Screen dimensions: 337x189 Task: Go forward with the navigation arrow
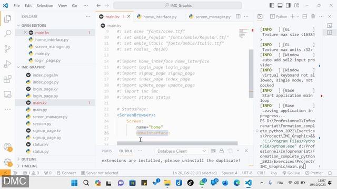[x=107, y=6]
